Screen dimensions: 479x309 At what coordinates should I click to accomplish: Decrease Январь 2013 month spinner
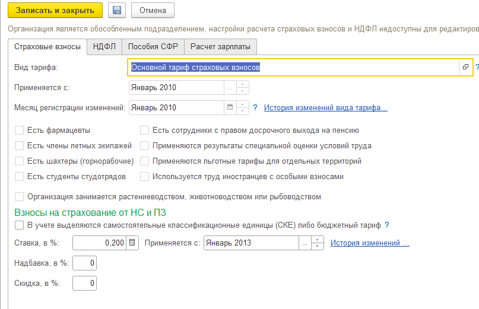pos(318,246)
